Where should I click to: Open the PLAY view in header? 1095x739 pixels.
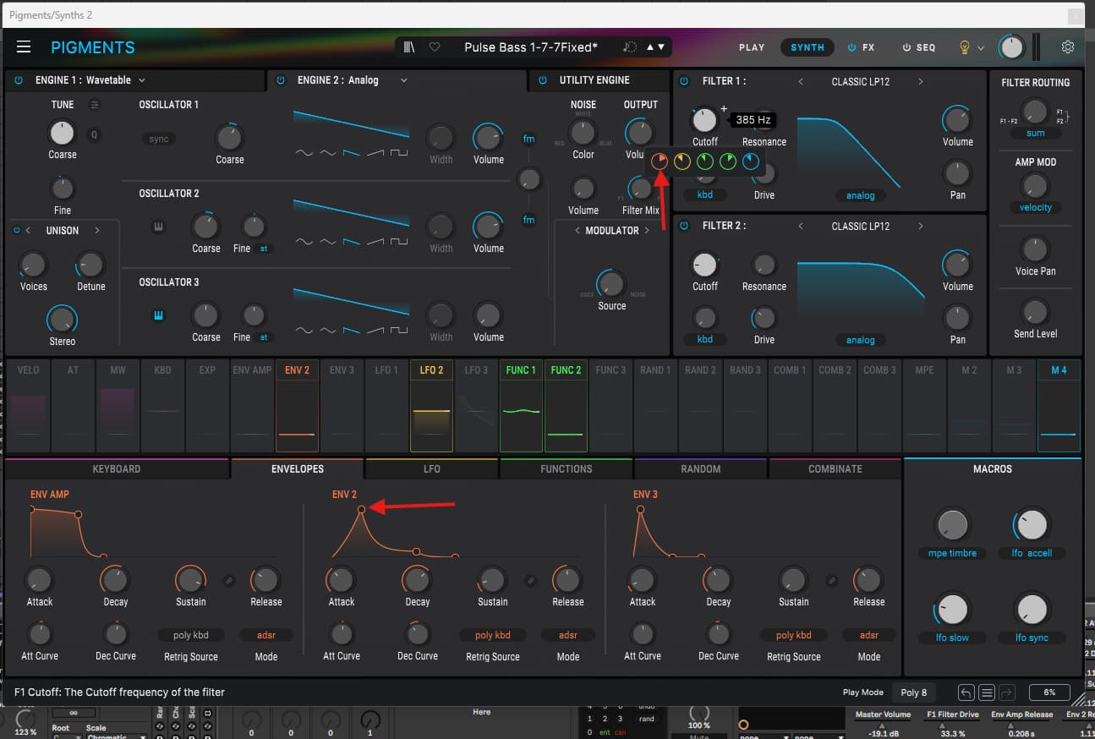(x=752, y=47)
